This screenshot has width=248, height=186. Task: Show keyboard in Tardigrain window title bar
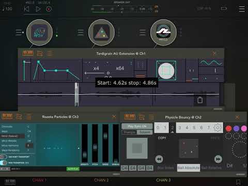tap(28, 53)
